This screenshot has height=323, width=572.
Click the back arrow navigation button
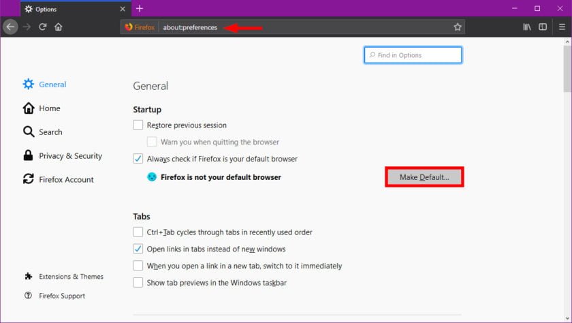click(10, 27)
